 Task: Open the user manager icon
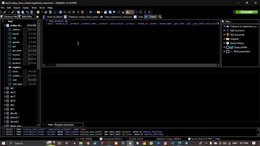click(46, 12)
